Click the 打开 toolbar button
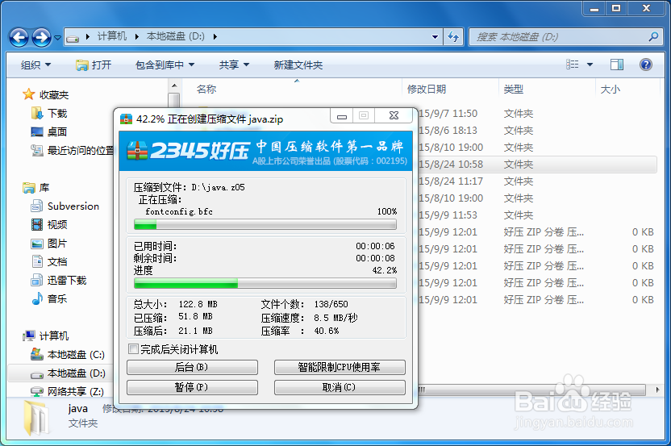Screen dimensions: 671x446 (94, 65)
